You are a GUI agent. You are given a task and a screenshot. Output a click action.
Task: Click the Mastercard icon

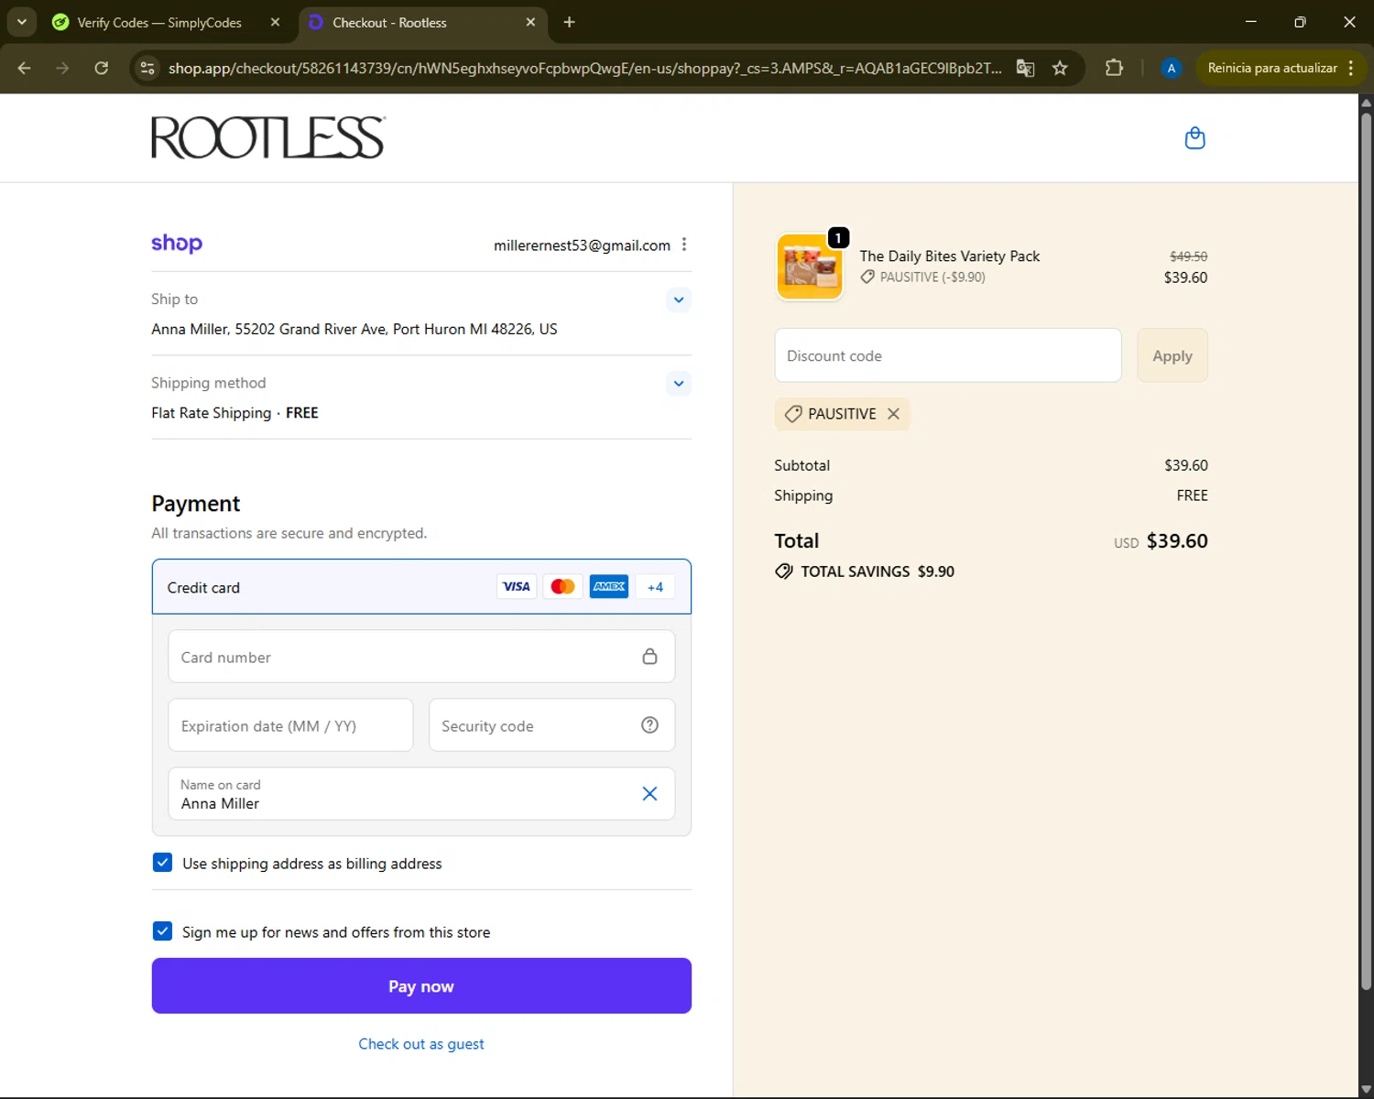coord(562,587)
